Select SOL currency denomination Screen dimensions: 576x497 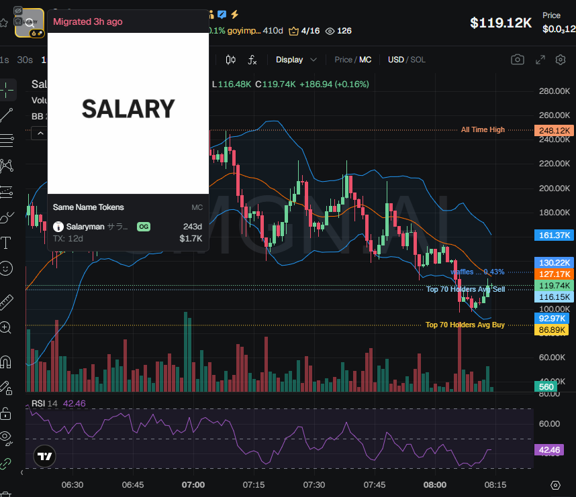tap(418, 60)
